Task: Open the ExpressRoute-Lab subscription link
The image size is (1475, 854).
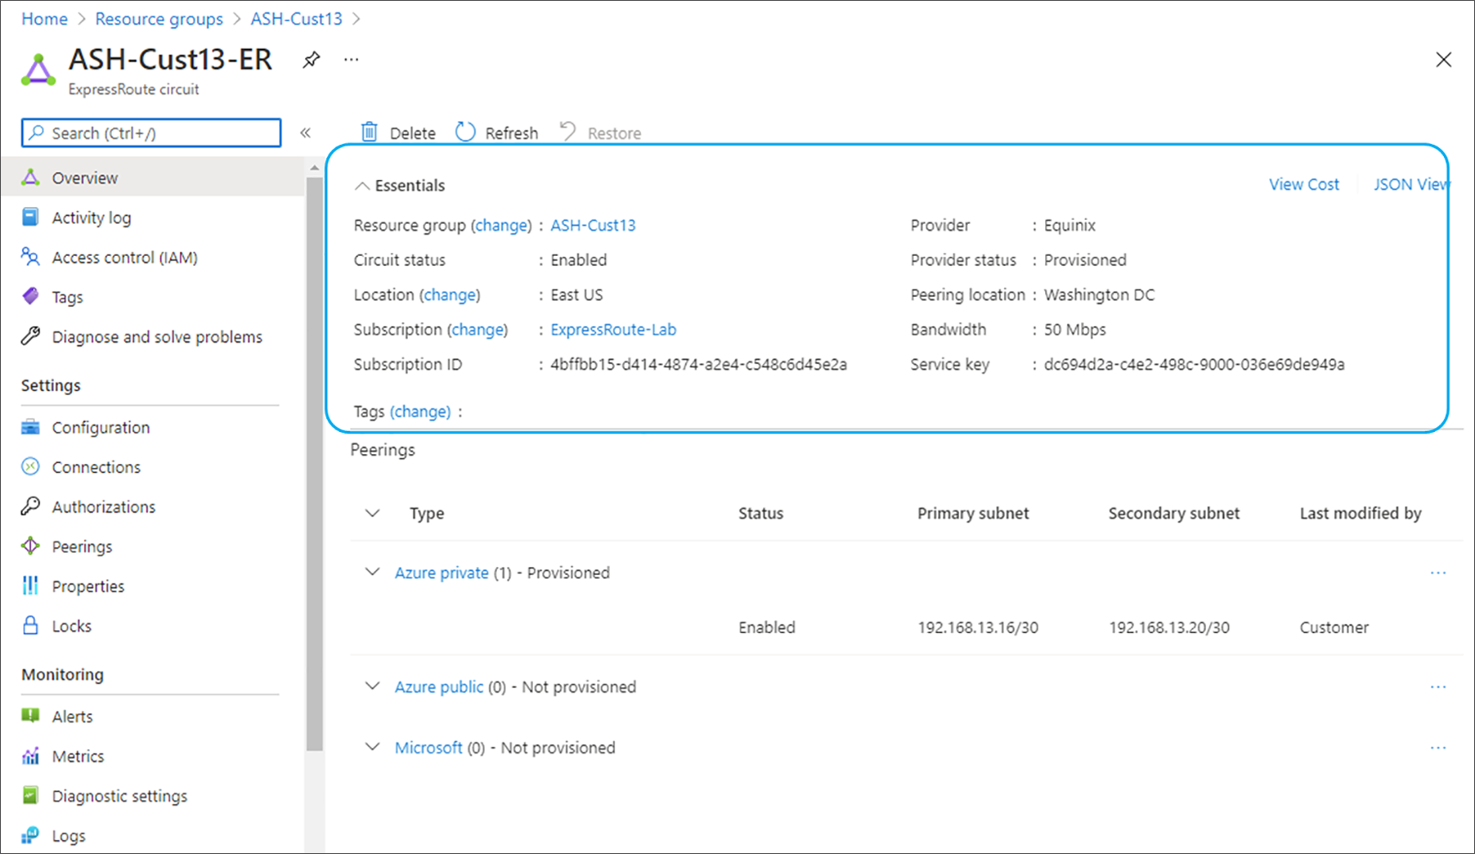Action: click(614, 329)
